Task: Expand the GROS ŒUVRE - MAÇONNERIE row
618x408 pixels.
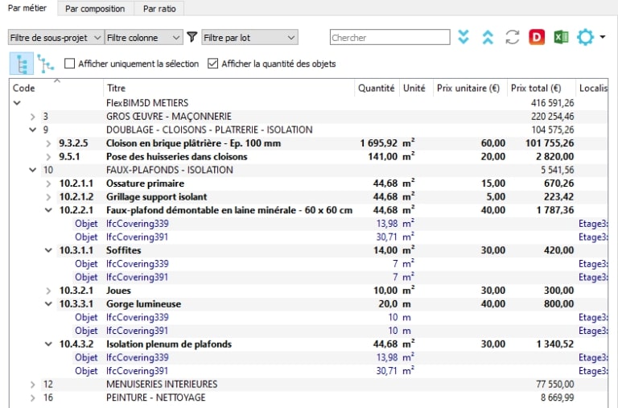Action: 33,117
